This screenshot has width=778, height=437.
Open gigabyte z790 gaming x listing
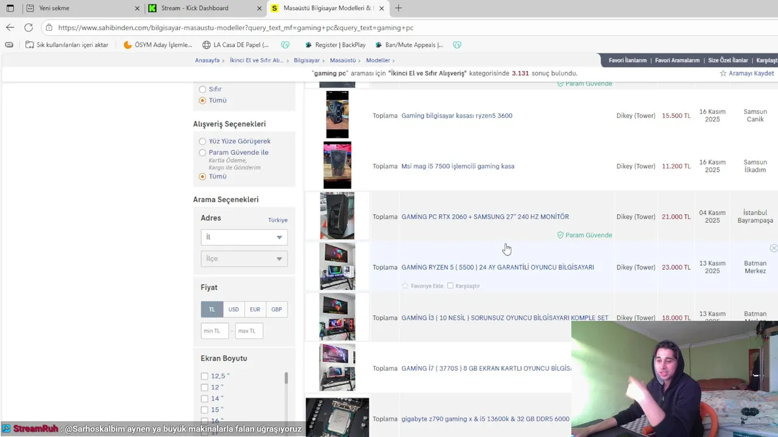pos(485,419)
